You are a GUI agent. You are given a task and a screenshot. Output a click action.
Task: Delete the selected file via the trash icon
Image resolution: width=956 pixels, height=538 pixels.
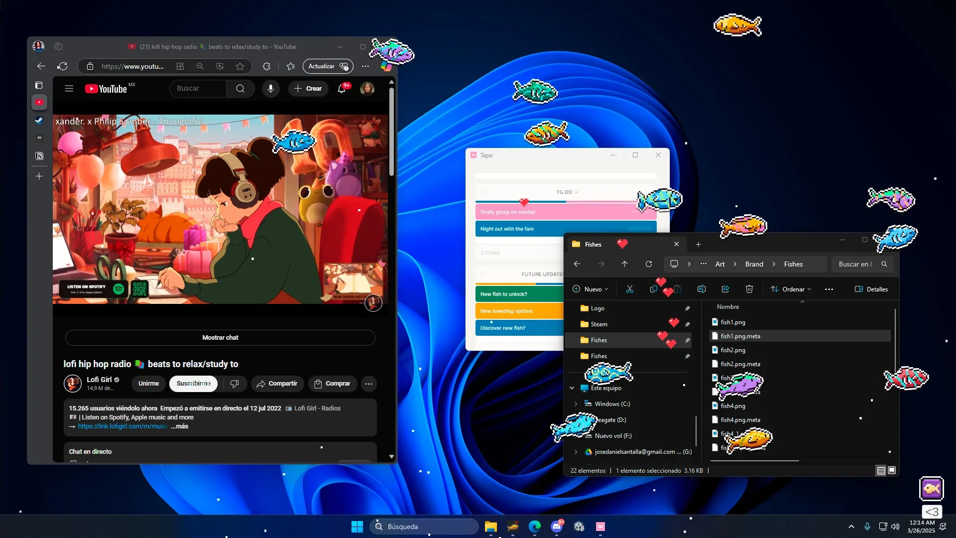point(749,289)
